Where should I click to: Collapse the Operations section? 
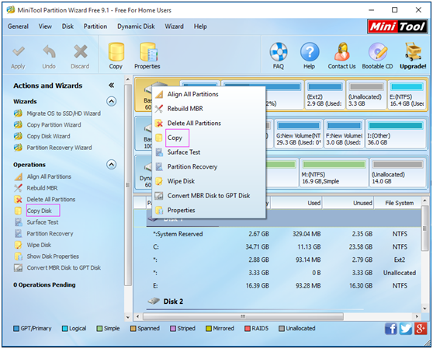tap(111, 165)
